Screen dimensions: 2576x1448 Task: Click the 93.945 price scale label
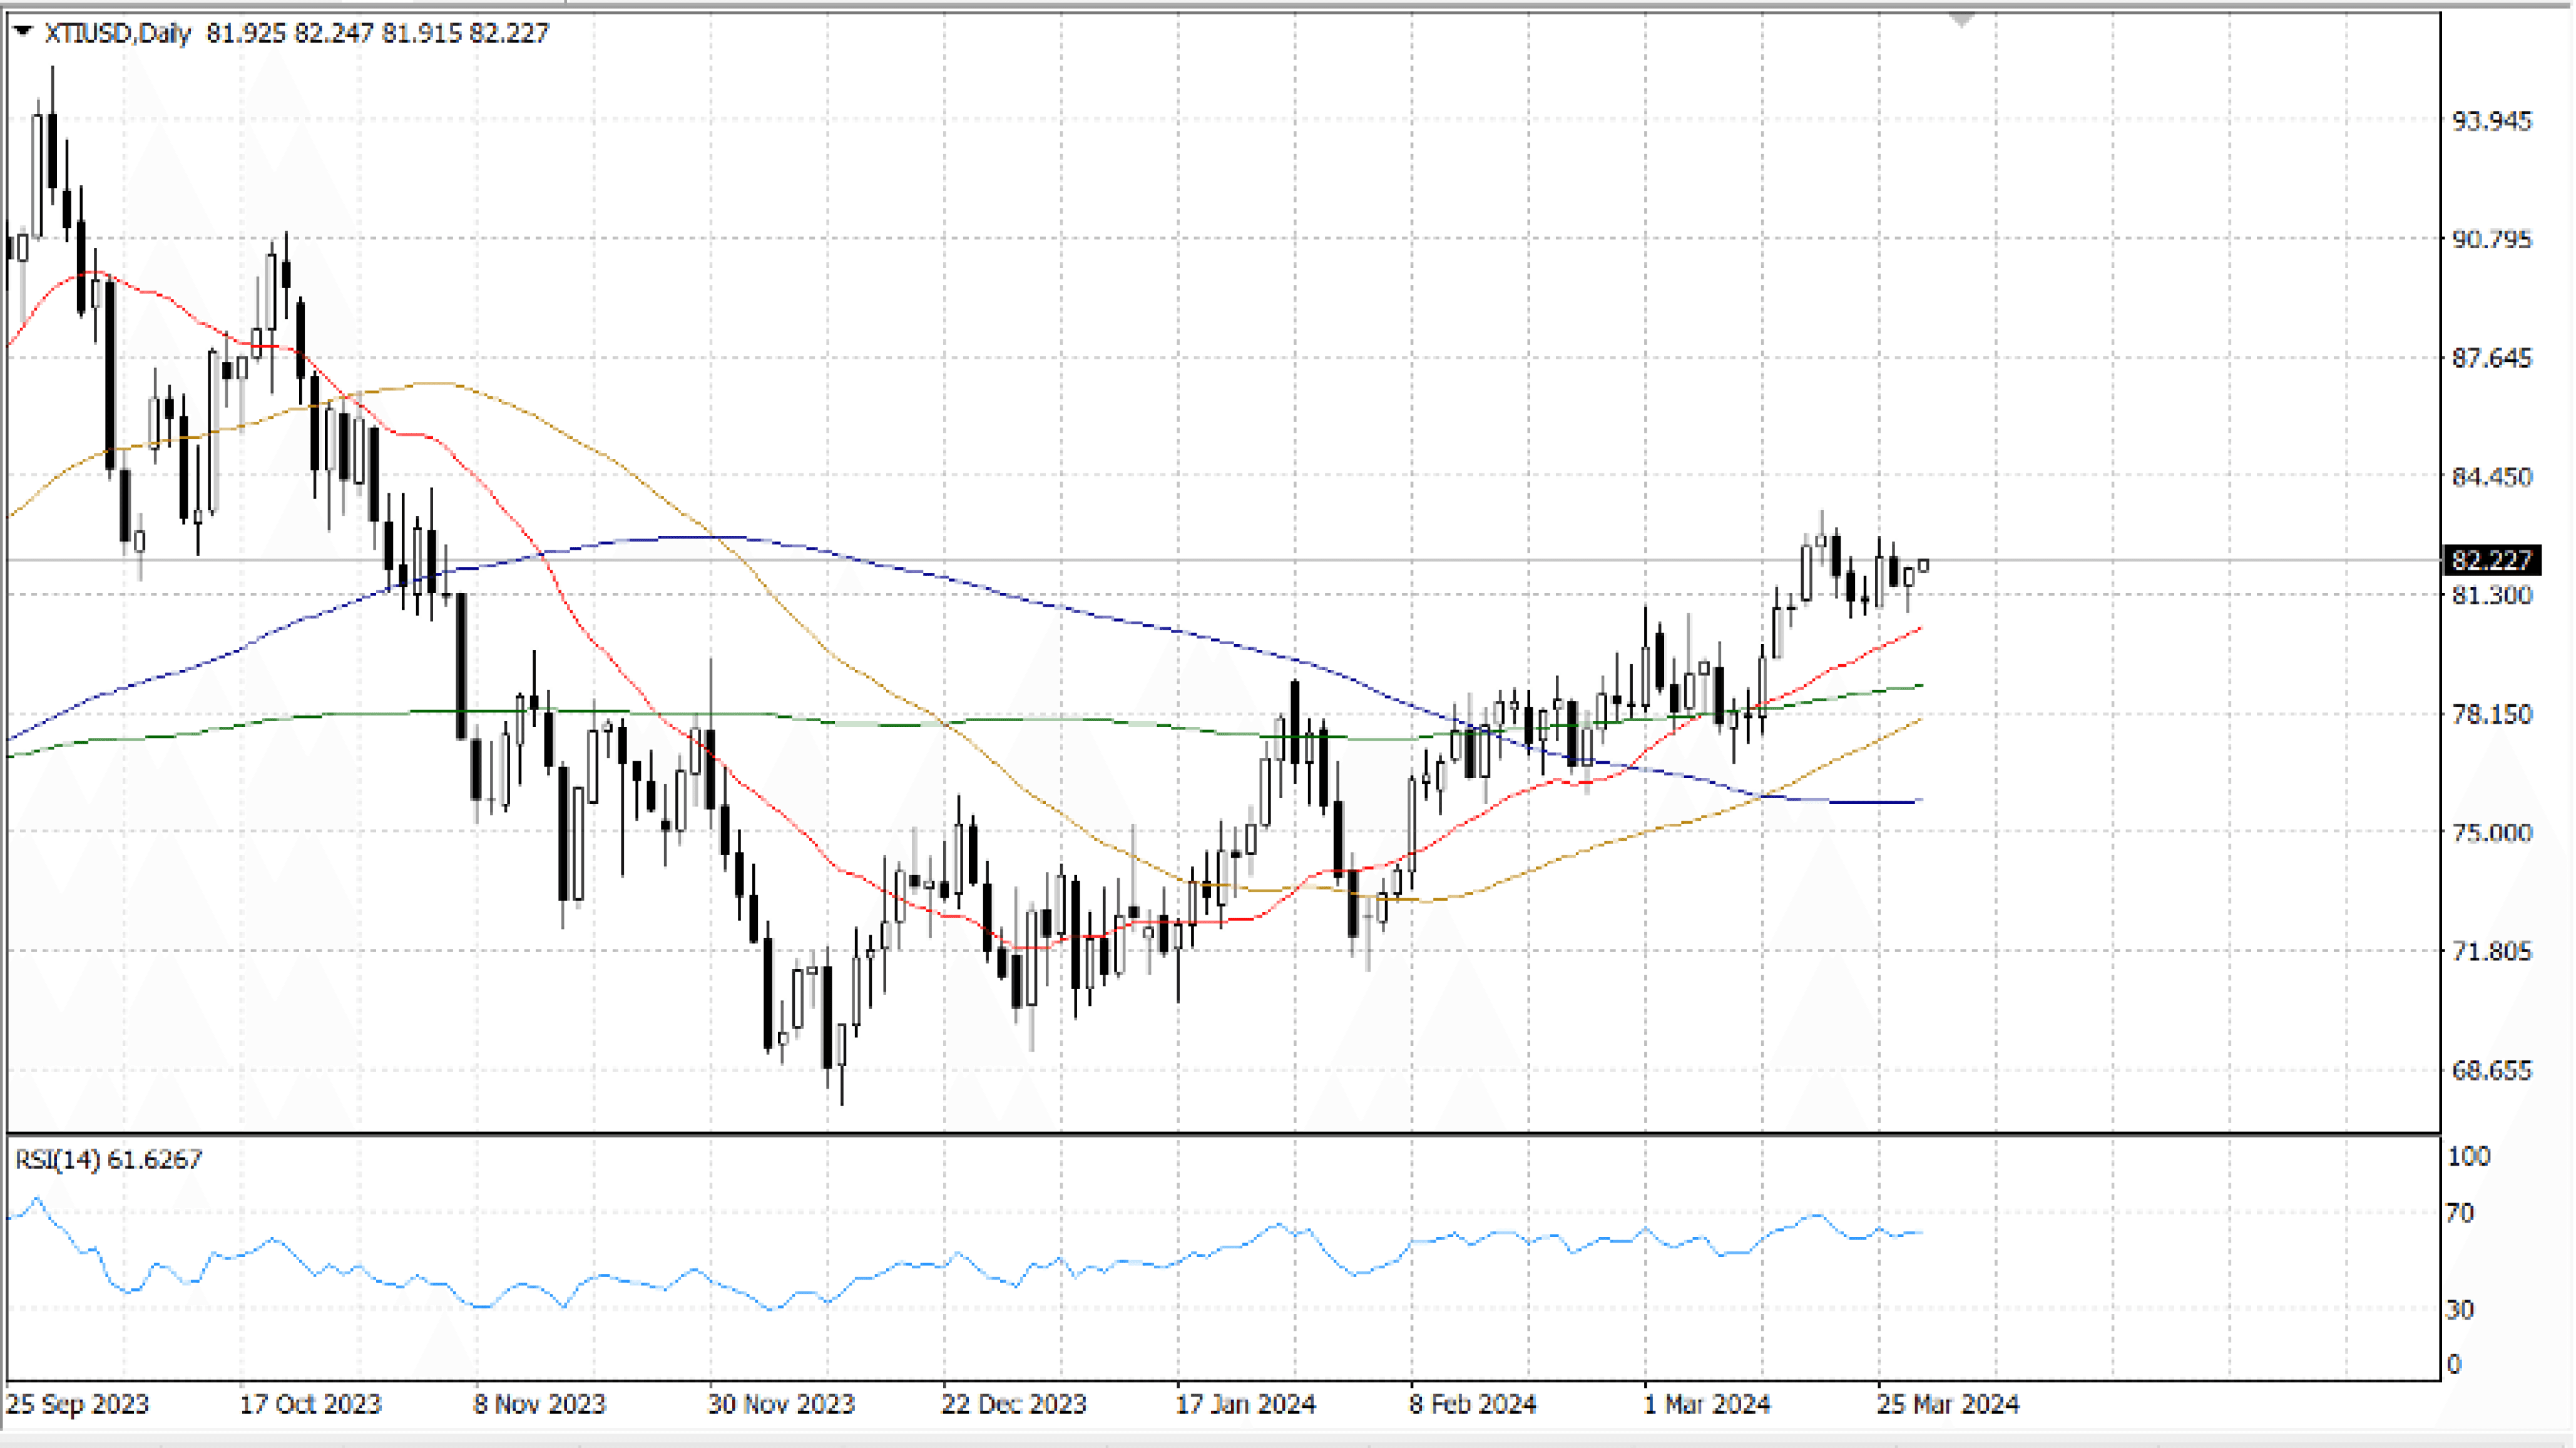tap(2491, 121)
